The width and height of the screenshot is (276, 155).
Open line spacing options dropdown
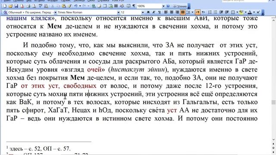[x=192, y=12]
